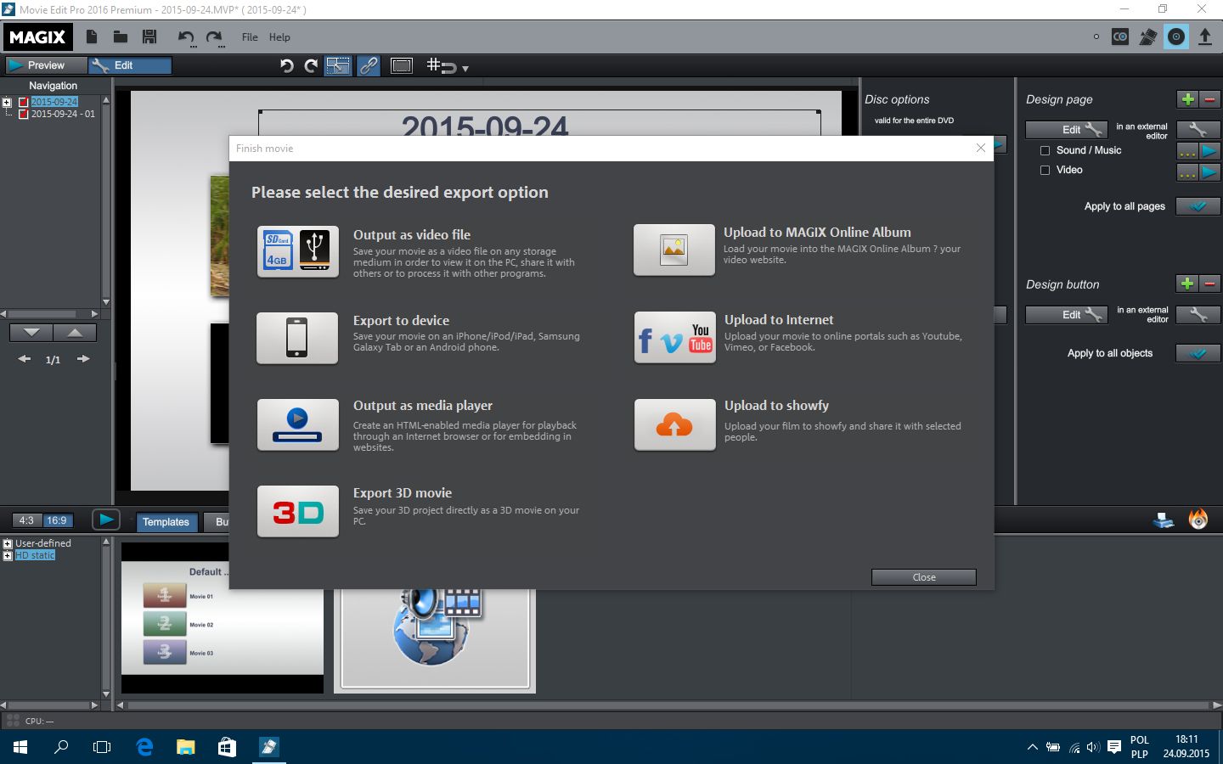
Task: Close the Finish movie dialog with the X
Action: 981,148
